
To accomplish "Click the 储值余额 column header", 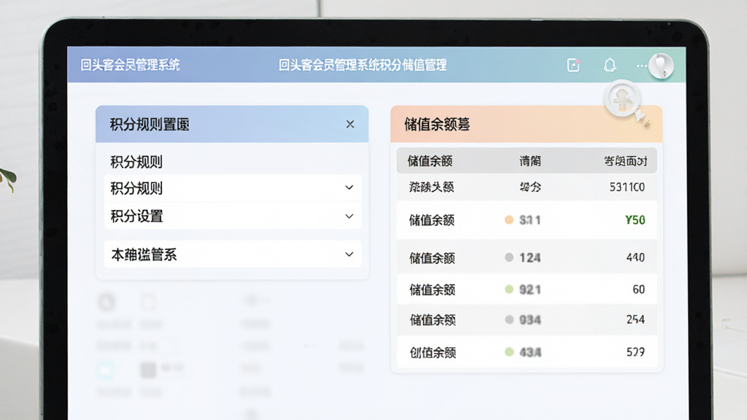I will 430,161.
